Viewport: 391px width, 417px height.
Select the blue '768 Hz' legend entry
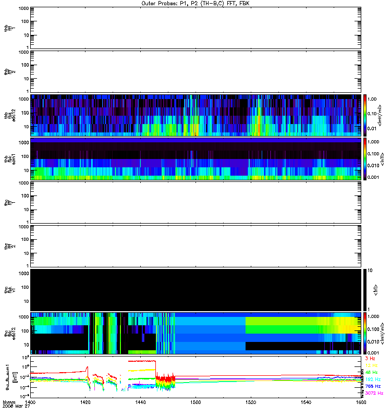373,386
